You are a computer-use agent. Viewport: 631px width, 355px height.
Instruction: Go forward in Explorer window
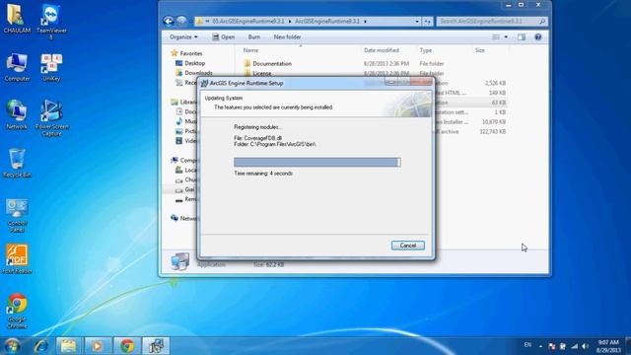pyautogui.click(x=181, y=21)
